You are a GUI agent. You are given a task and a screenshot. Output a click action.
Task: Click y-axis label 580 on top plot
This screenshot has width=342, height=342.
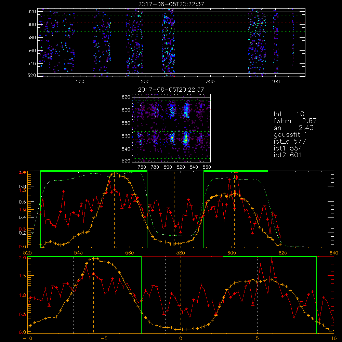coord(31,38)
